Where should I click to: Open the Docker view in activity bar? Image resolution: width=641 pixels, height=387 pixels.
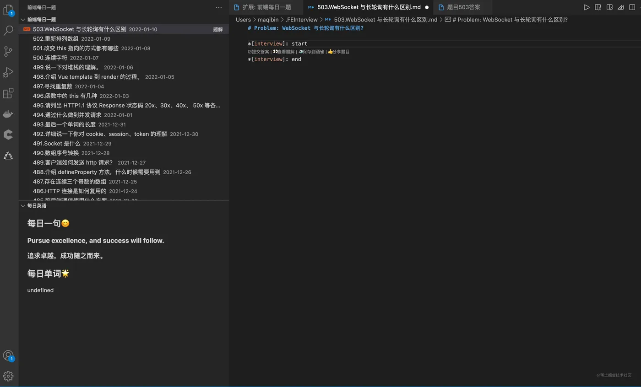pyautogui.click(x=8, y=114)
